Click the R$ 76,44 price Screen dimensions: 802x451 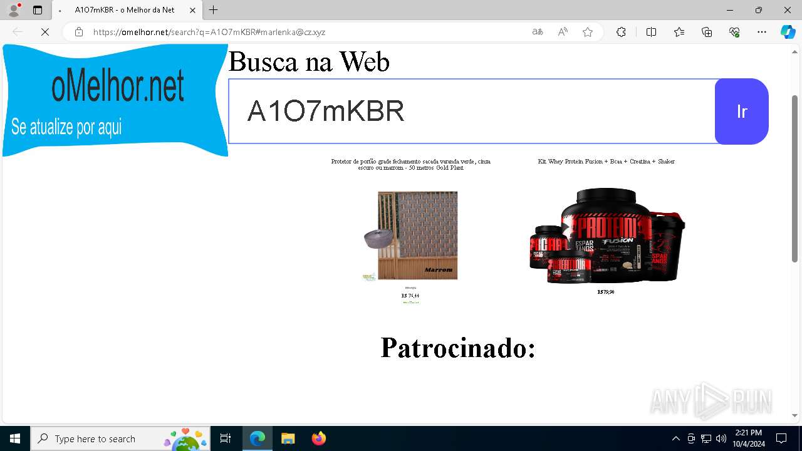pos(411,296)
